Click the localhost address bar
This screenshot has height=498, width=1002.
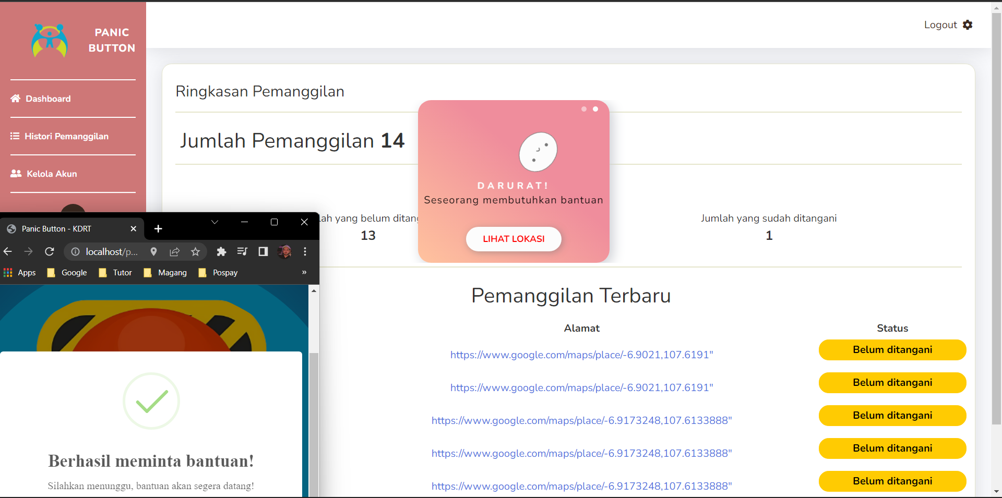[x=111, y=252]
